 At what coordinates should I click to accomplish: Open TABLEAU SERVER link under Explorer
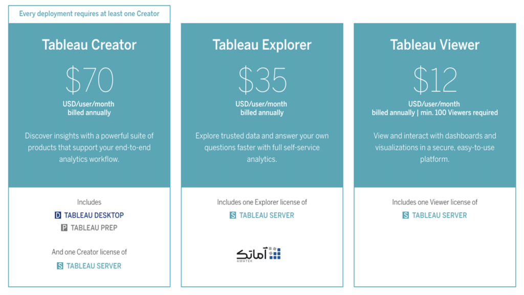click(267, 216)
